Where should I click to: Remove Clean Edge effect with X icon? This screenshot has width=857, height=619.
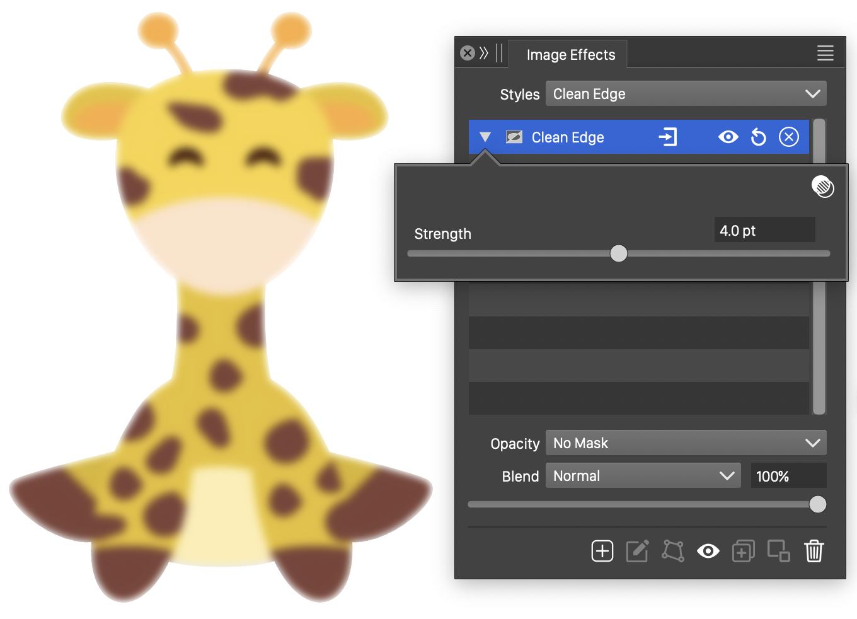tap(789, 137)
